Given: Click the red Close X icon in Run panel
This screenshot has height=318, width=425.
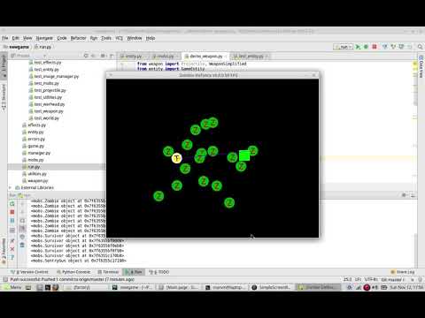Looking at the screenshot, I should 12,249.
